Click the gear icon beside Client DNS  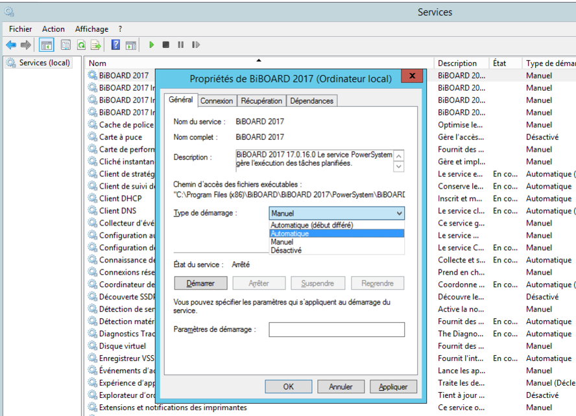92,211
